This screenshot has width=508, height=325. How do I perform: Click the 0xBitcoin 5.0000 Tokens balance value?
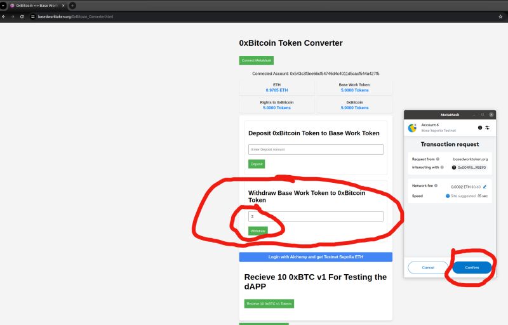354,108
